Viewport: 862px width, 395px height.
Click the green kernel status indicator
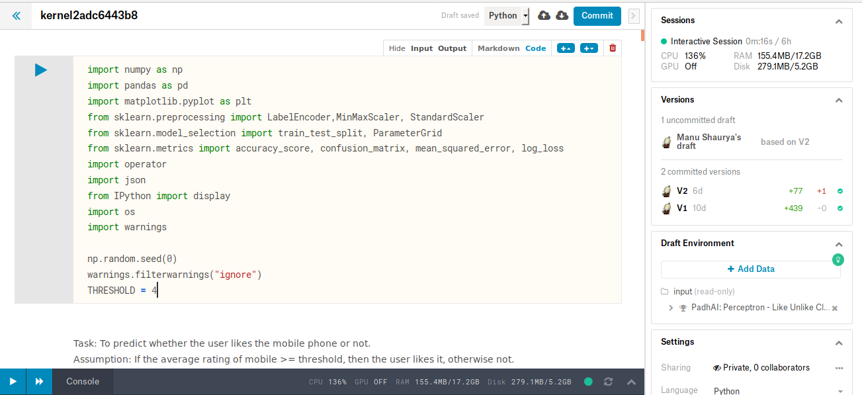(587, 382)
